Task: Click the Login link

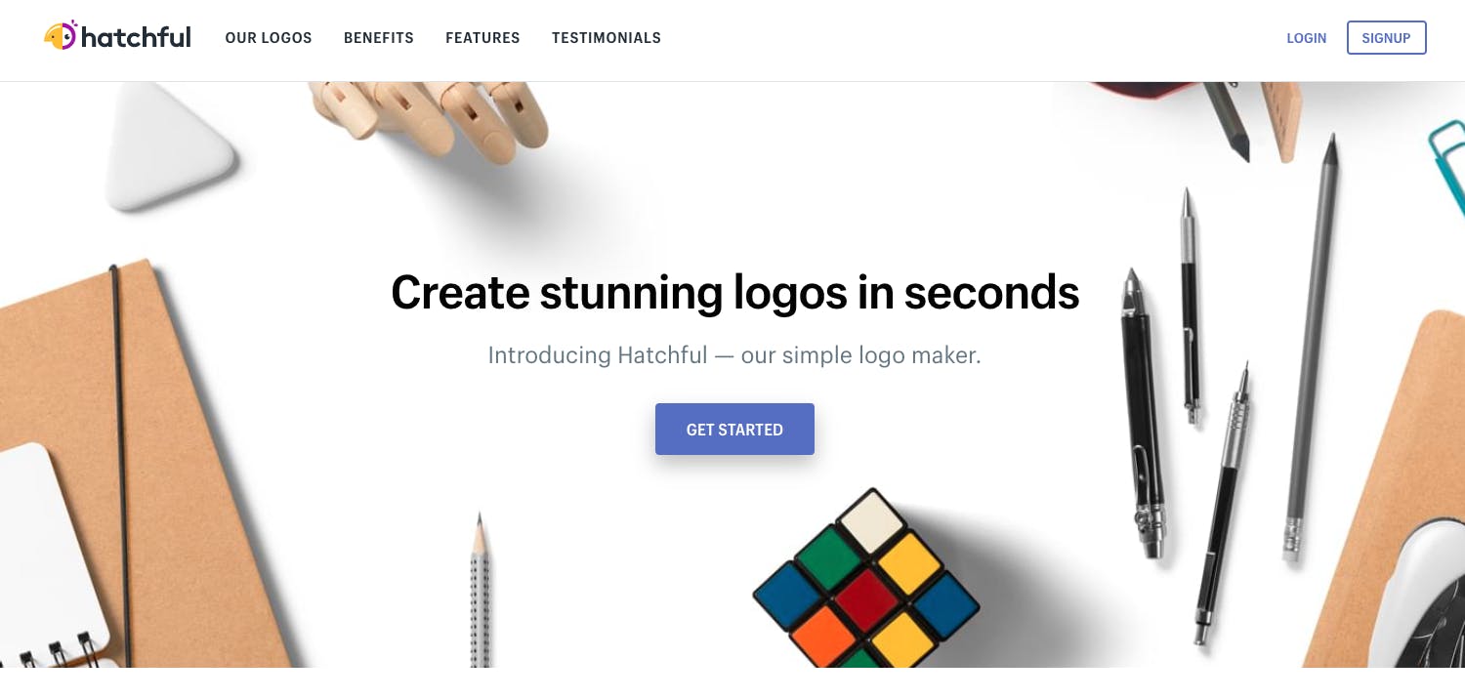Action: click(1307, 38)
